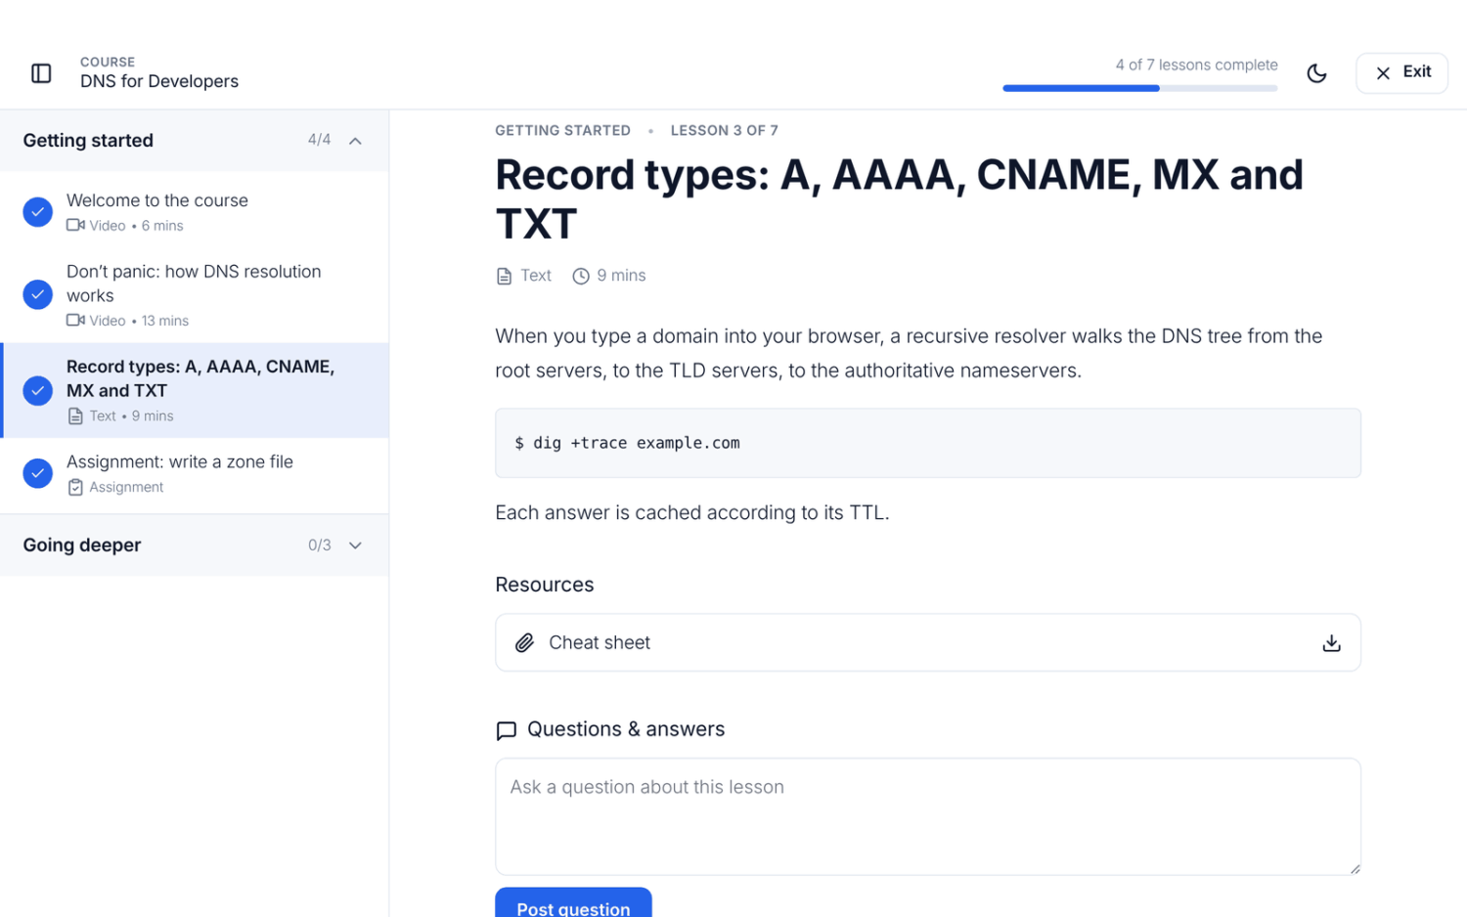
Task: Click the 4 of 7 lessons complete text
Action: (1196, 65)
